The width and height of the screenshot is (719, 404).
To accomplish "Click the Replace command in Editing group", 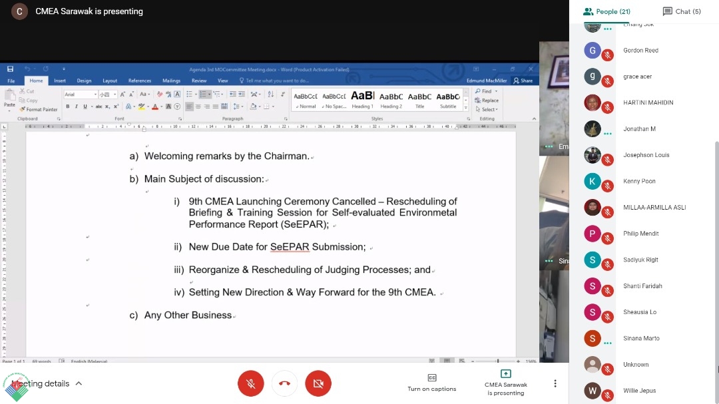I will 487,101.
